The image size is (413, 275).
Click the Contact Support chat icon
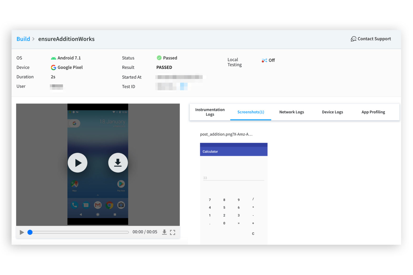click(353, 39)
